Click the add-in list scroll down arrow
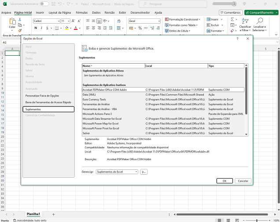Screen dimensions: 280x222 click(246, 134)
